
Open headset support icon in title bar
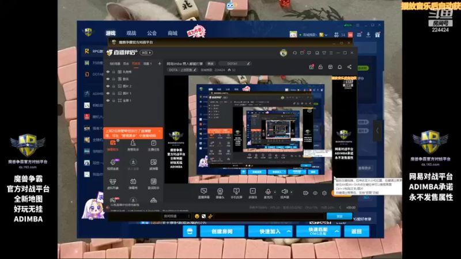pyautogui.click(x=294, y=53)
